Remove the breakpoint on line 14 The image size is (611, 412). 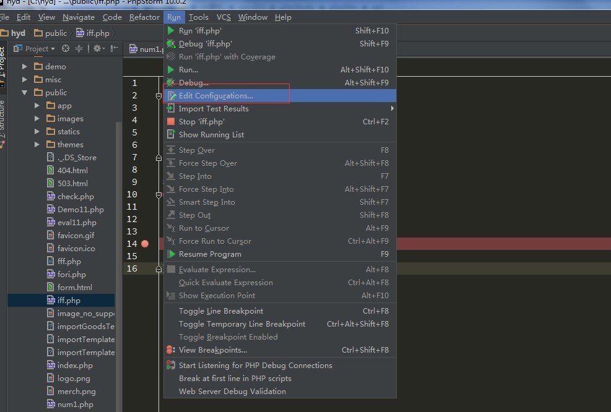click(145, 244)
